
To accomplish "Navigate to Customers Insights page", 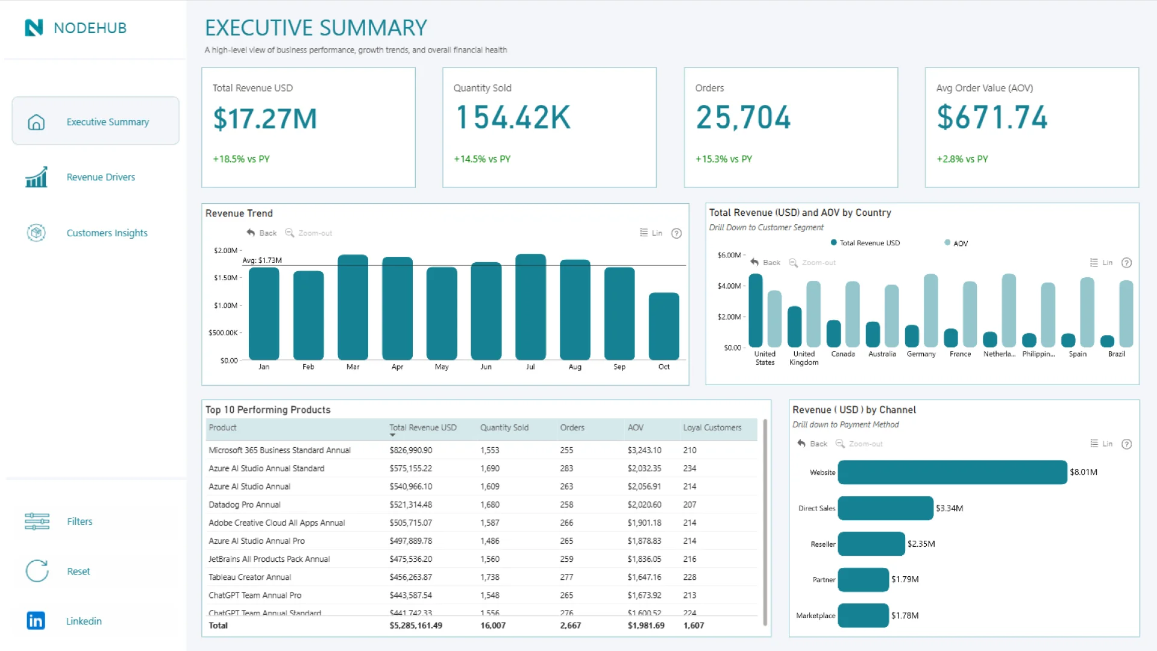I will tap(107, 233).
